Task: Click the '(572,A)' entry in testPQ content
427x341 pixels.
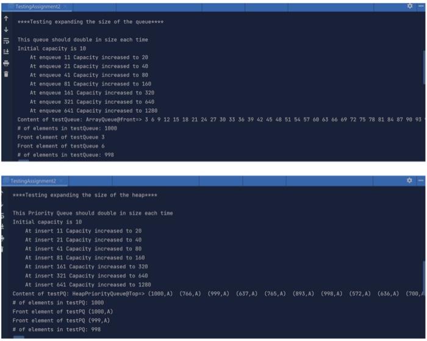Action: coord(360,294)
